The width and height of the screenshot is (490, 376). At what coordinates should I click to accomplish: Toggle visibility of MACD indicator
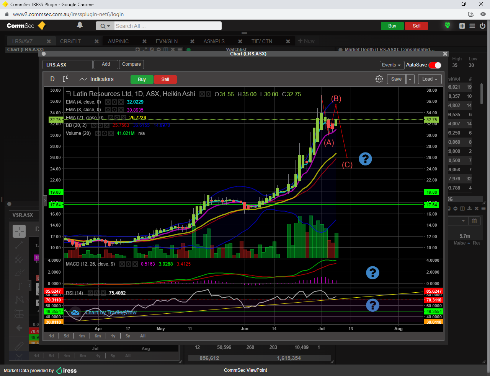tap(122, 264)
